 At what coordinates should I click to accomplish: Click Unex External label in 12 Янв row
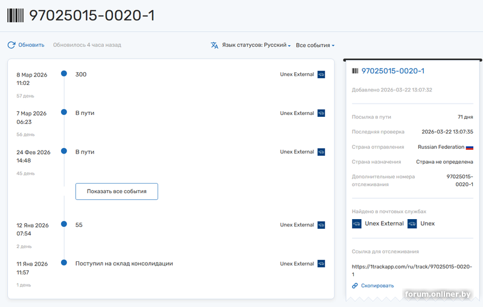click(297, 225)
